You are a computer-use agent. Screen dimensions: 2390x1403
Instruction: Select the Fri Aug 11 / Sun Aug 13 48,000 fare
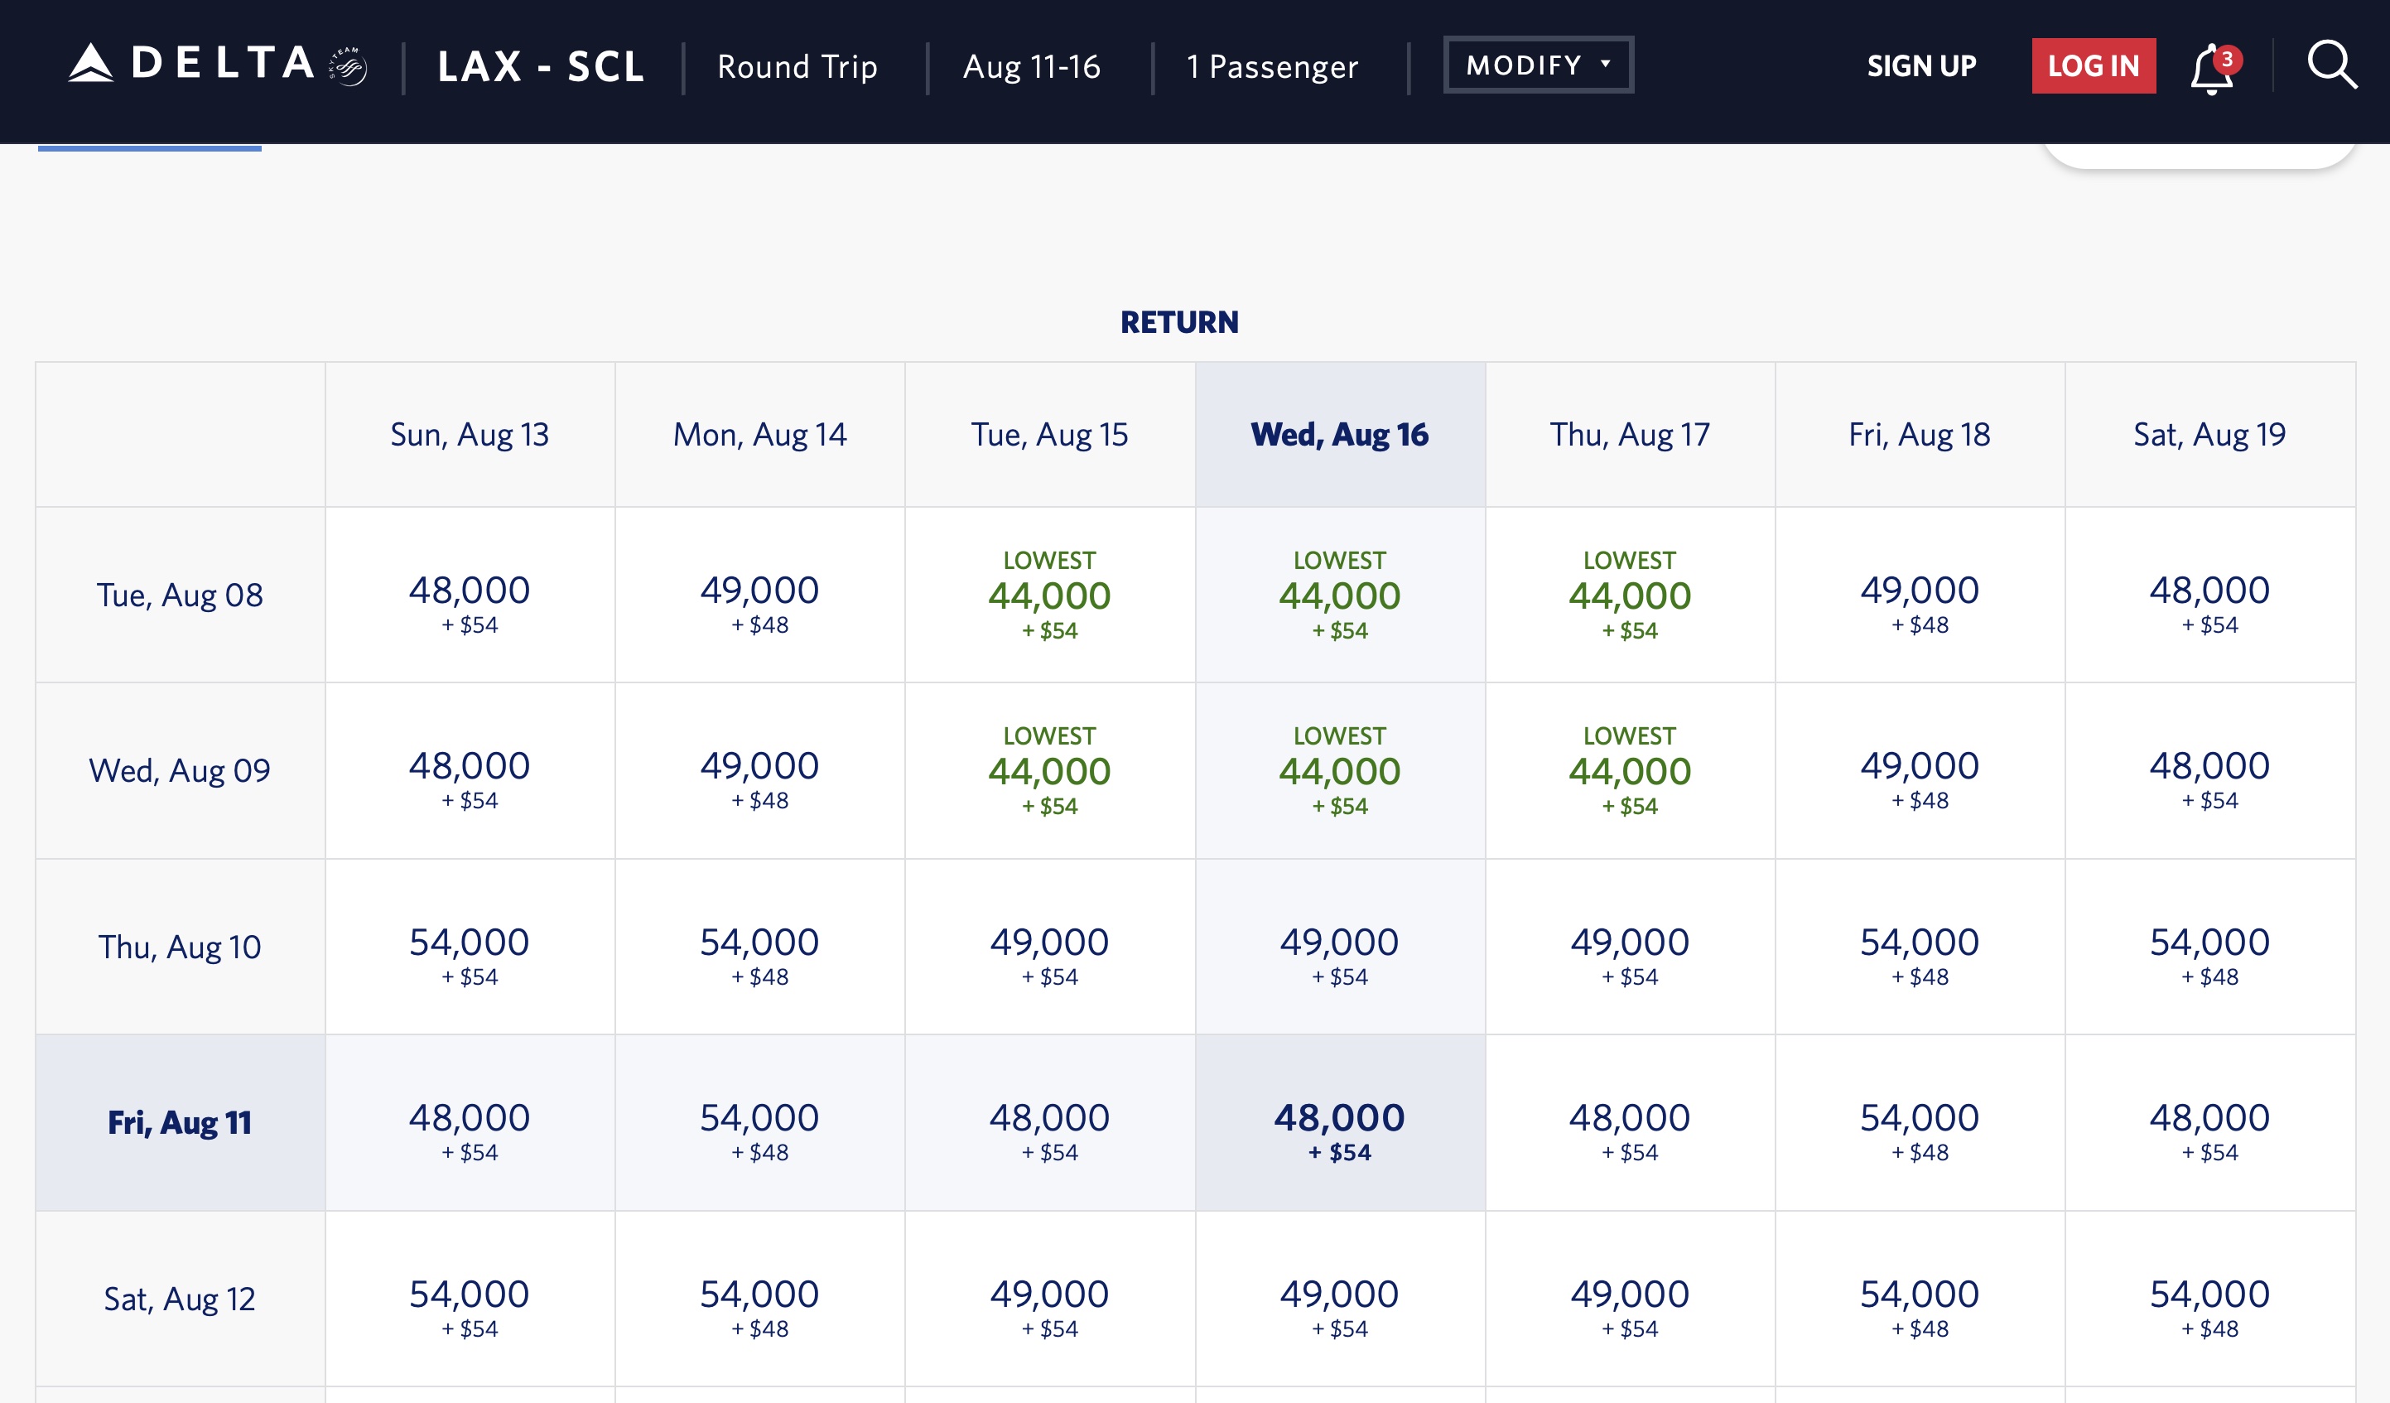470,1129
